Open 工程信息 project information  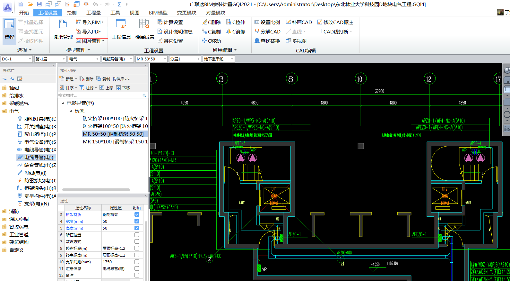[121, 30]
